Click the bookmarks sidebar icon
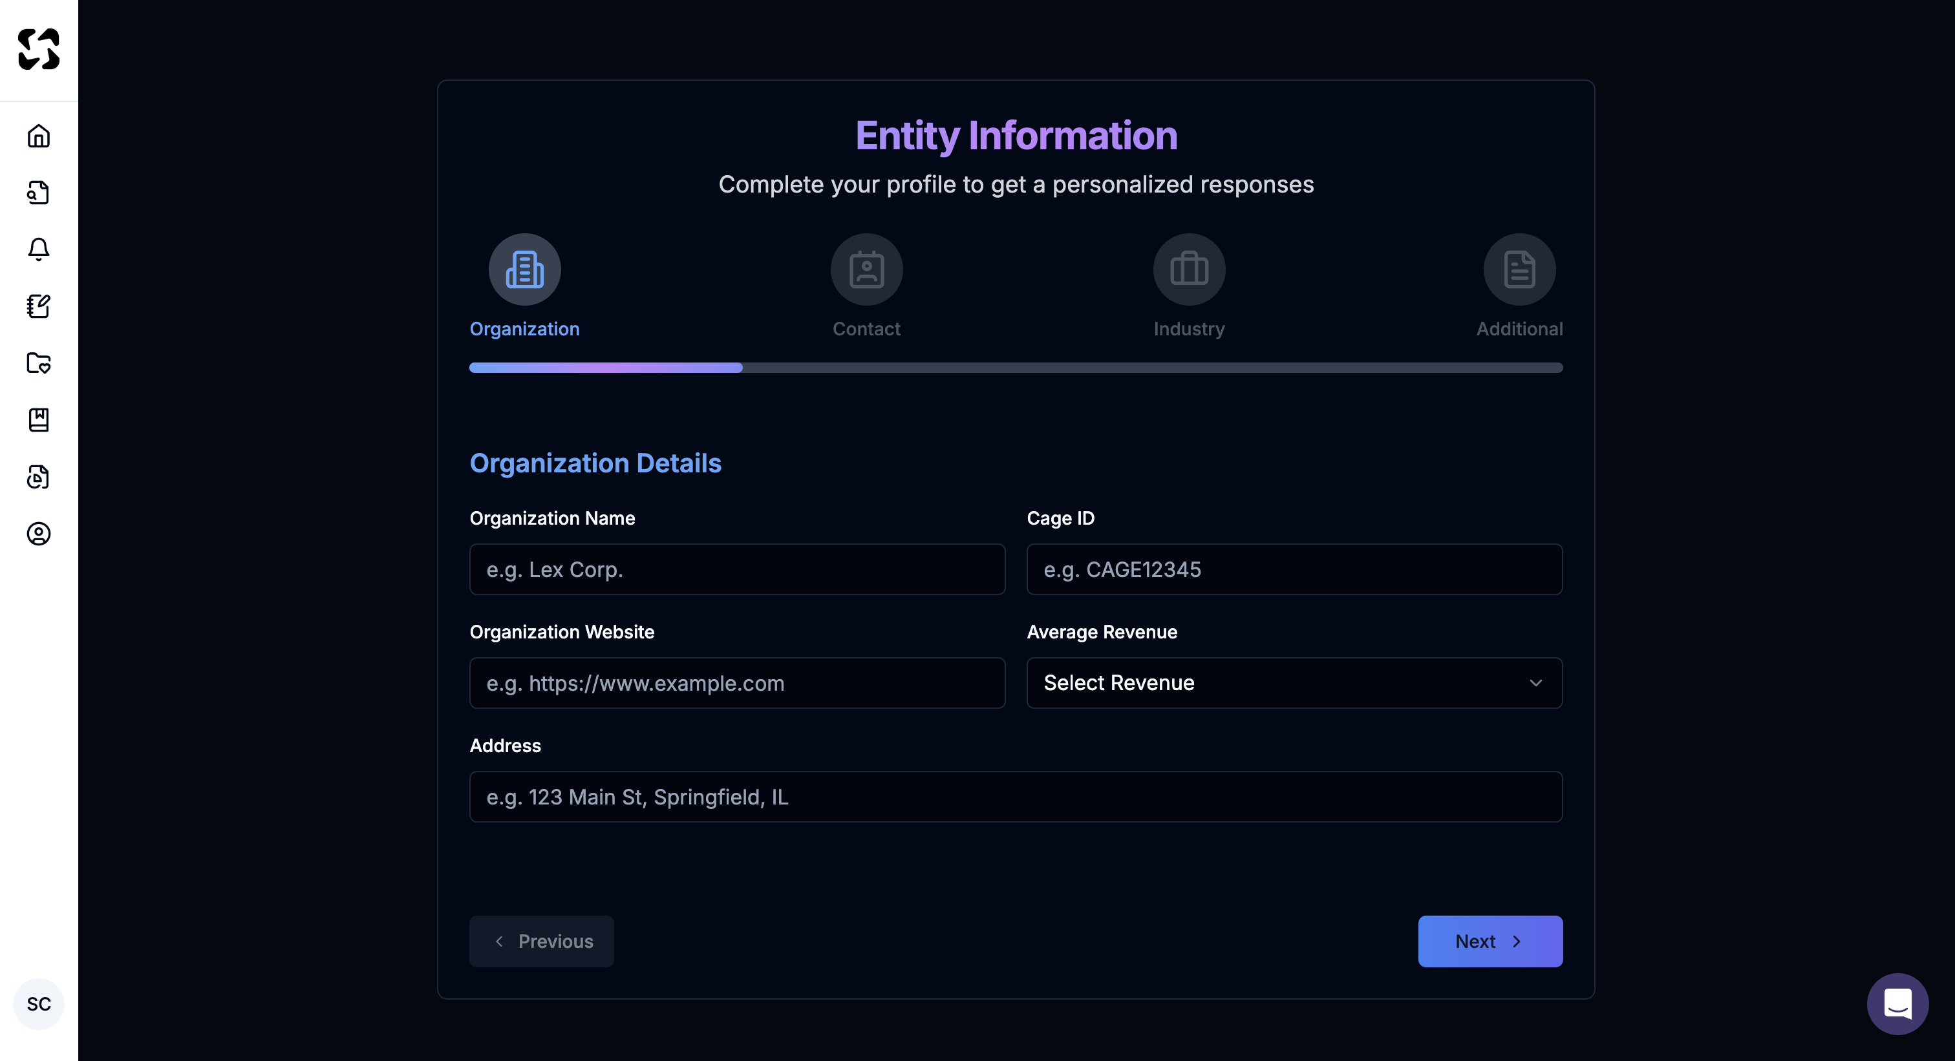The image size is (1955, 1061). [38, 419]
